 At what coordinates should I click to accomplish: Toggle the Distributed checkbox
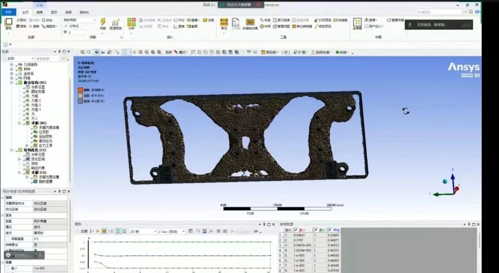66,26
